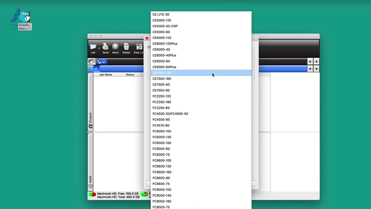
Task: Pick FC4510-60 in the model list
Action: pyautogui.click(x=201, y=125)
